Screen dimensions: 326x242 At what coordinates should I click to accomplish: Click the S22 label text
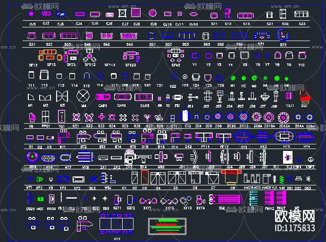click(x=285, y=24)
